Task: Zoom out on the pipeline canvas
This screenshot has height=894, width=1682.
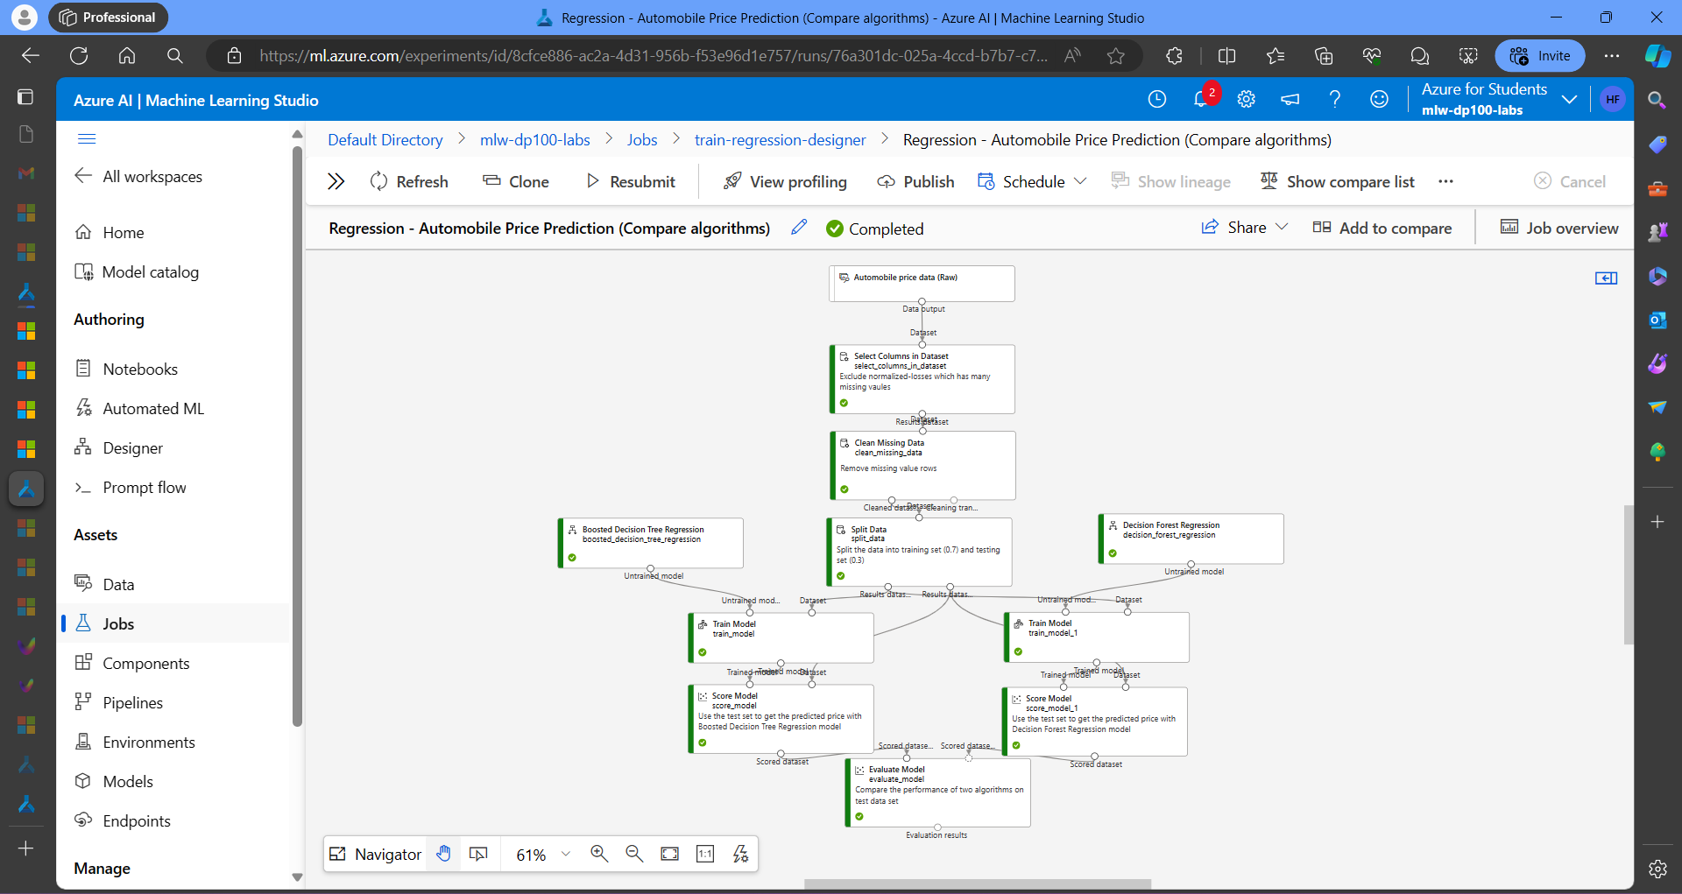Action: pyautogui.click(x=634, y=854)
